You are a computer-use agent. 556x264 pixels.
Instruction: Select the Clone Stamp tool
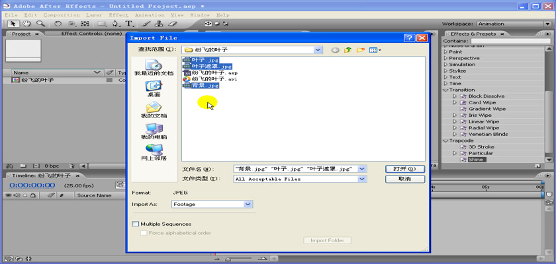tap(160, 24)
